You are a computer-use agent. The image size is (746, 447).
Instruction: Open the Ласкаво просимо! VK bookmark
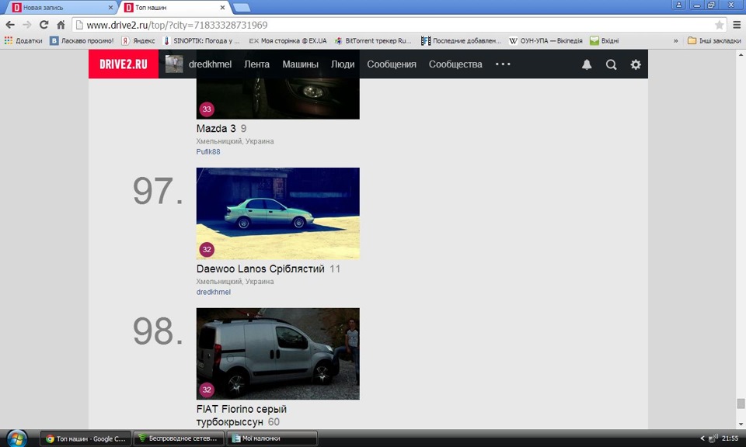(x=82, y=41)
